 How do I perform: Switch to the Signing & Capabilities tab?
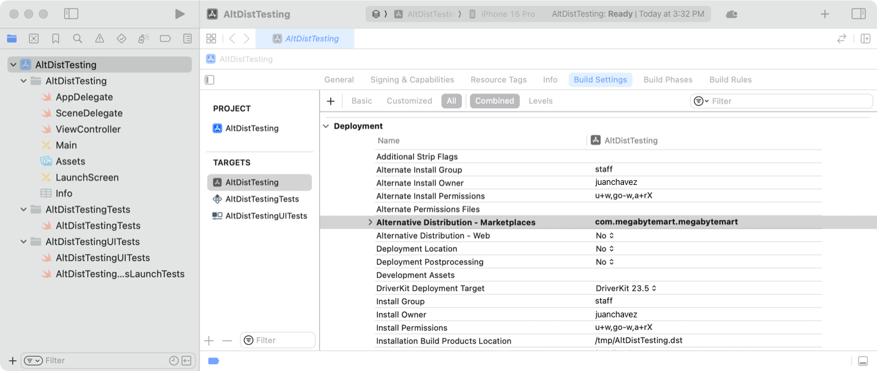click(x=412, y=79)
